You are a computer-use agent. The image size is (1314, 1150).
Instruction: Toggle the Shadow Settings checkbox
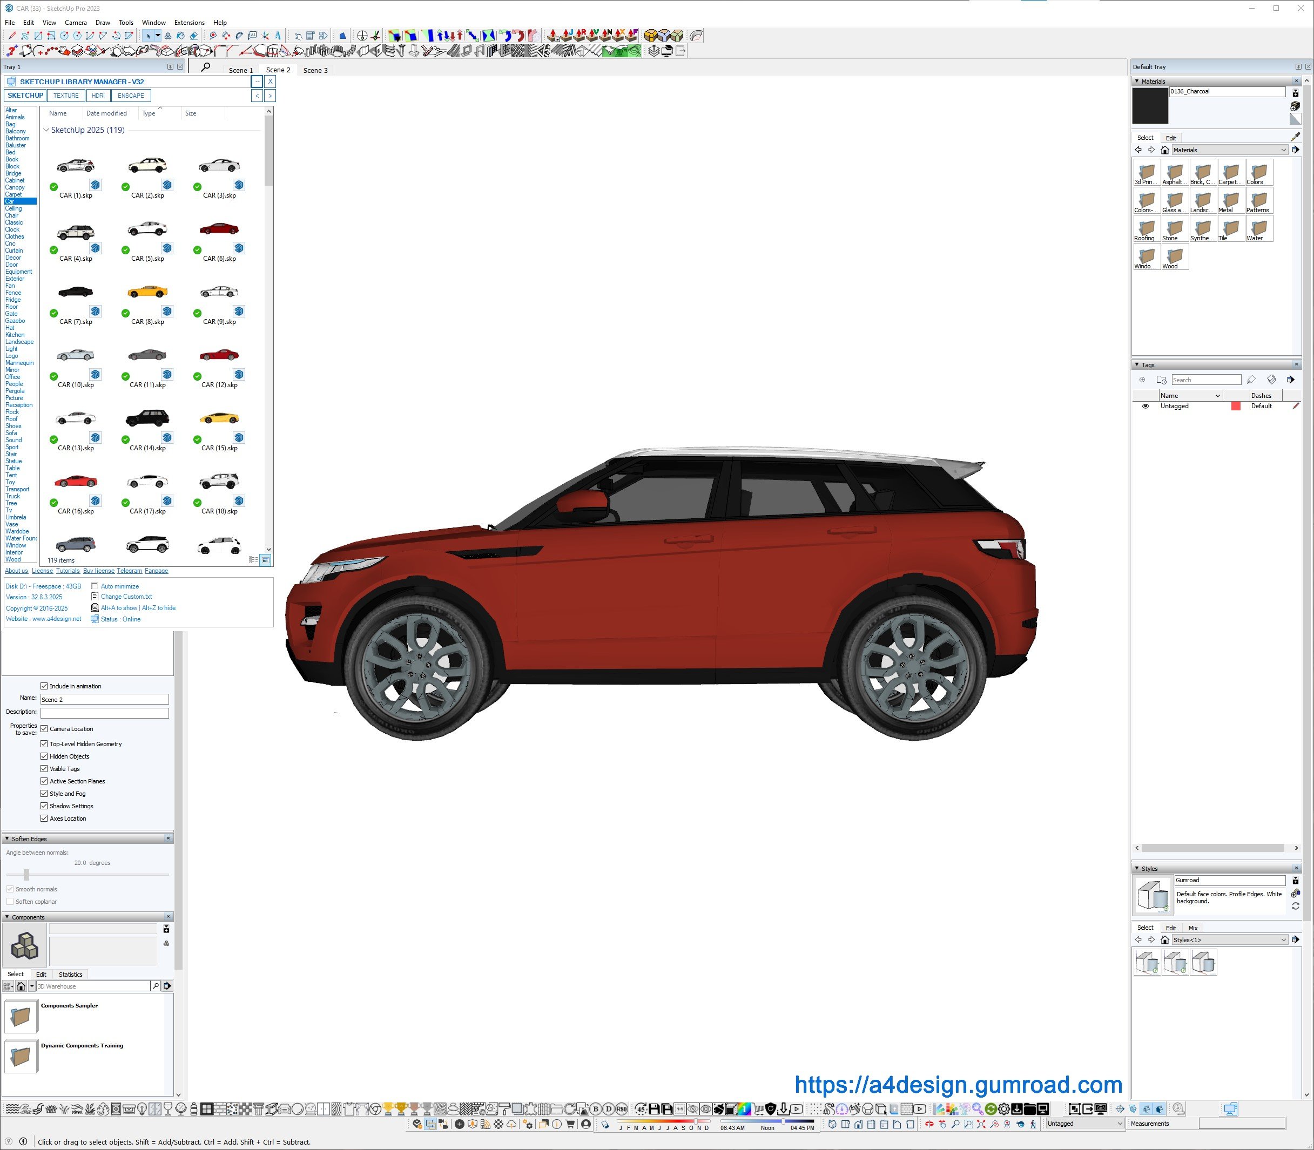(44, 806)
